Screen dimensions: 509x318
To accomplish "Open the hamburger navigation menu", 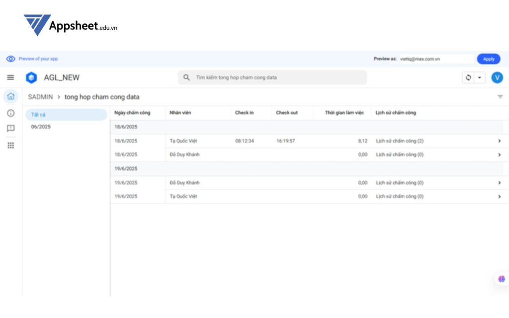I will 10,78.
